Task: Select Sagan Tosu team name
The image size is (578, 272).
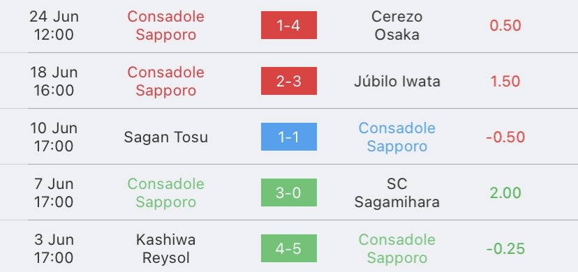Action: click(x=166, y=137)
